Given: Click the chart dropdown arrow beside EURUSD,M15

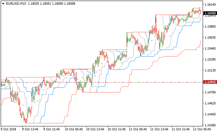Looking at the screenshot, I should [x=3, y=4].
